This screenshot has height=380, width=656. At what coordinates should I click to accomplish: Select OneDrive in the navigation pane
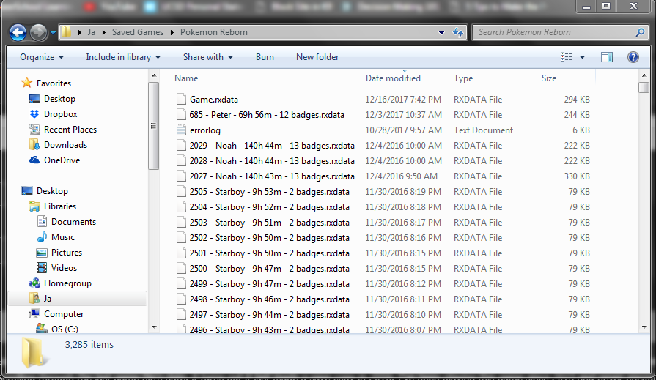[62, 160]
